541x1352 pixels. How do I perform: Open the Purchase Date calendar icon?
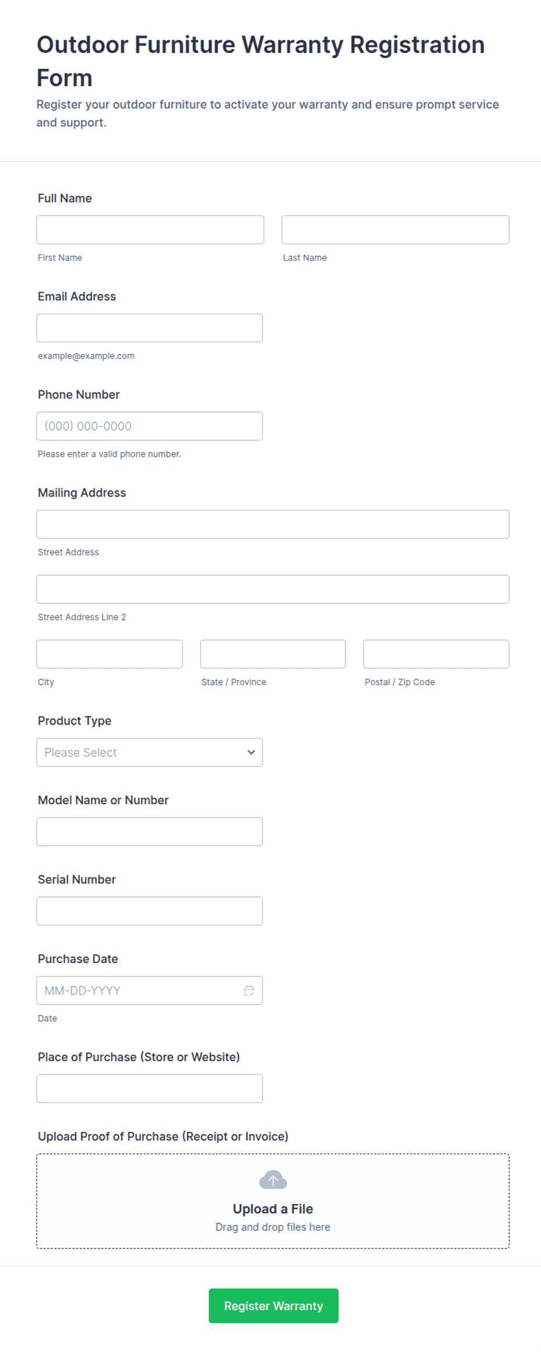249,990
